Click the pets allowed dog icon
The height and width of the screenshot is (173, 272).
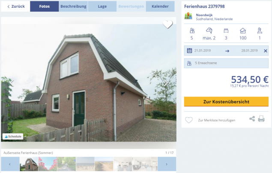point(209,30)
